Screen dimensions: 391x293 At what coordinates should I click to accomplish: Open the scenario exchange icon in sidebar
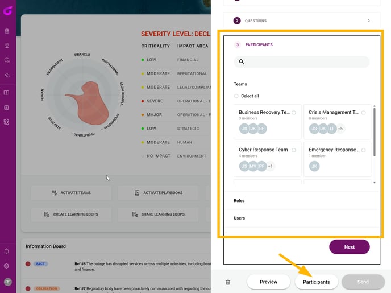coord(7,75)
